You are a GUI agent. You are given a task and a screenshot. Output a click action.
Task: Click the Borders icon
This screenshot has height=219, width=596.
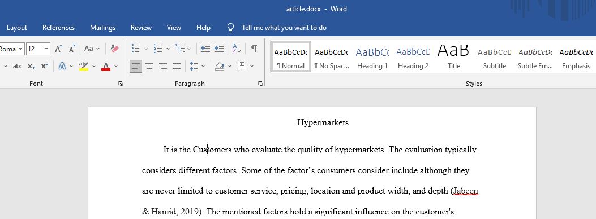(x=241, y=66)
